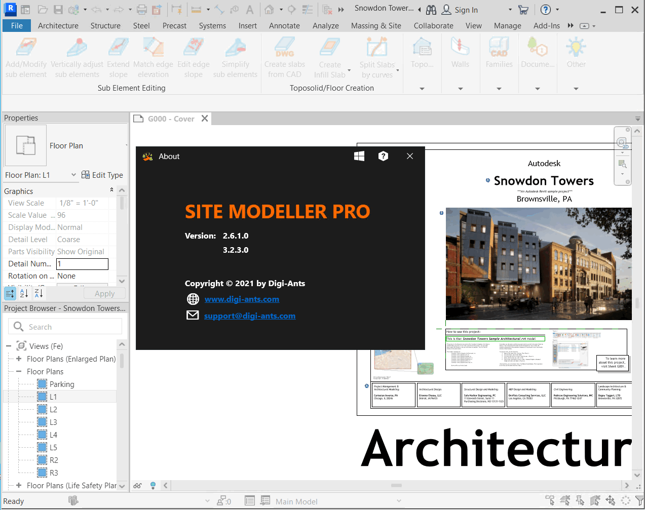Click the selection Filter icon in status bar
Image resolution: width=645 pixels, height=510 pixels.
tap(639, 500)
